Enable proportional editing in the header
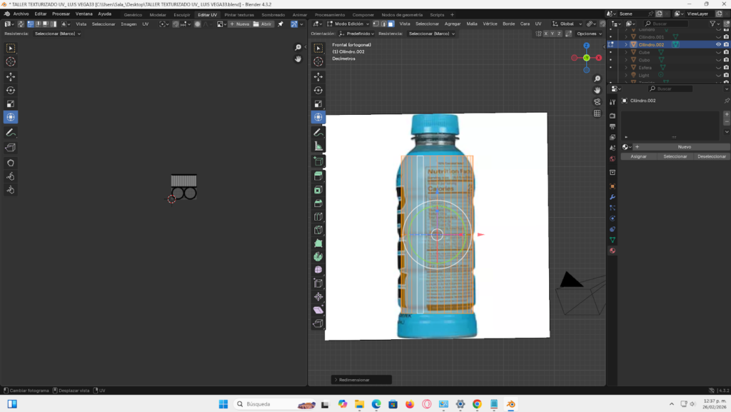This screenshot has width=731, height=412. 197,25
